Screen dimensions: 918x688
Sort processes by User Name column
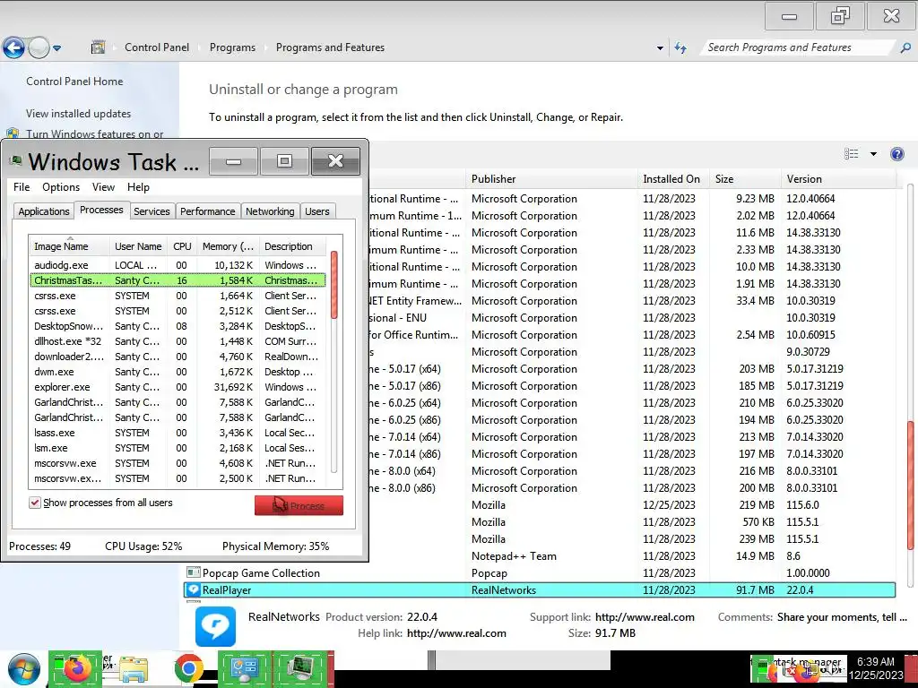[x=138, y=246]
